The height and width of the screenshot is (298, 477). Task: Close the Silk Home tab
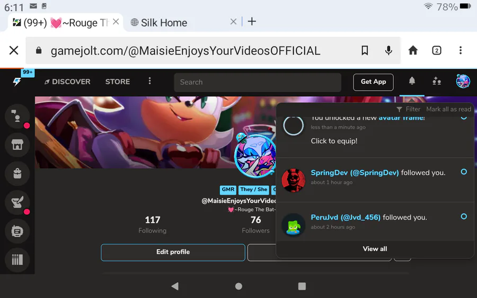tap(233, 22)
